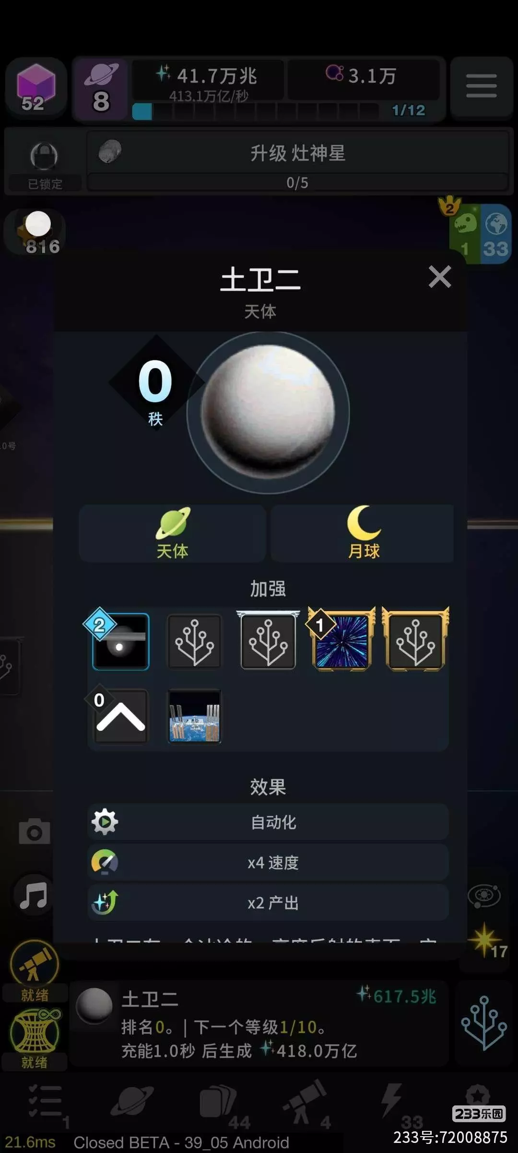
Task: Tap the telescope 就绪 button
Action: tap(35, 970)
